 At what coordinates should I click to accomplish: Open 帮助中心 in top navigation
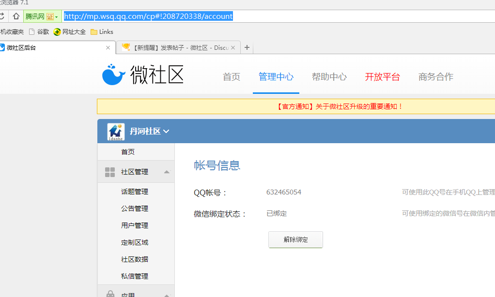point(329,76)
